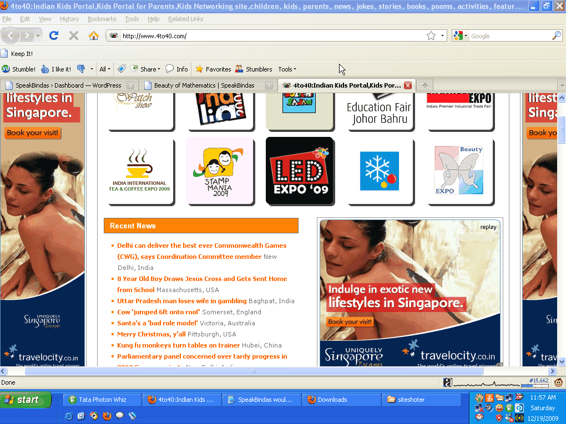
Task: Click Book your visit! in center ad
Action: click(350, 321)
